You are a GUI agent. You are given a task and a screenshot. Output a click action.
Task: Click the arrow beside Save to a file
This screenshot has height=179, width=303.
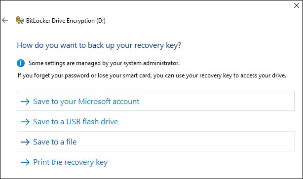click(25, 142)
